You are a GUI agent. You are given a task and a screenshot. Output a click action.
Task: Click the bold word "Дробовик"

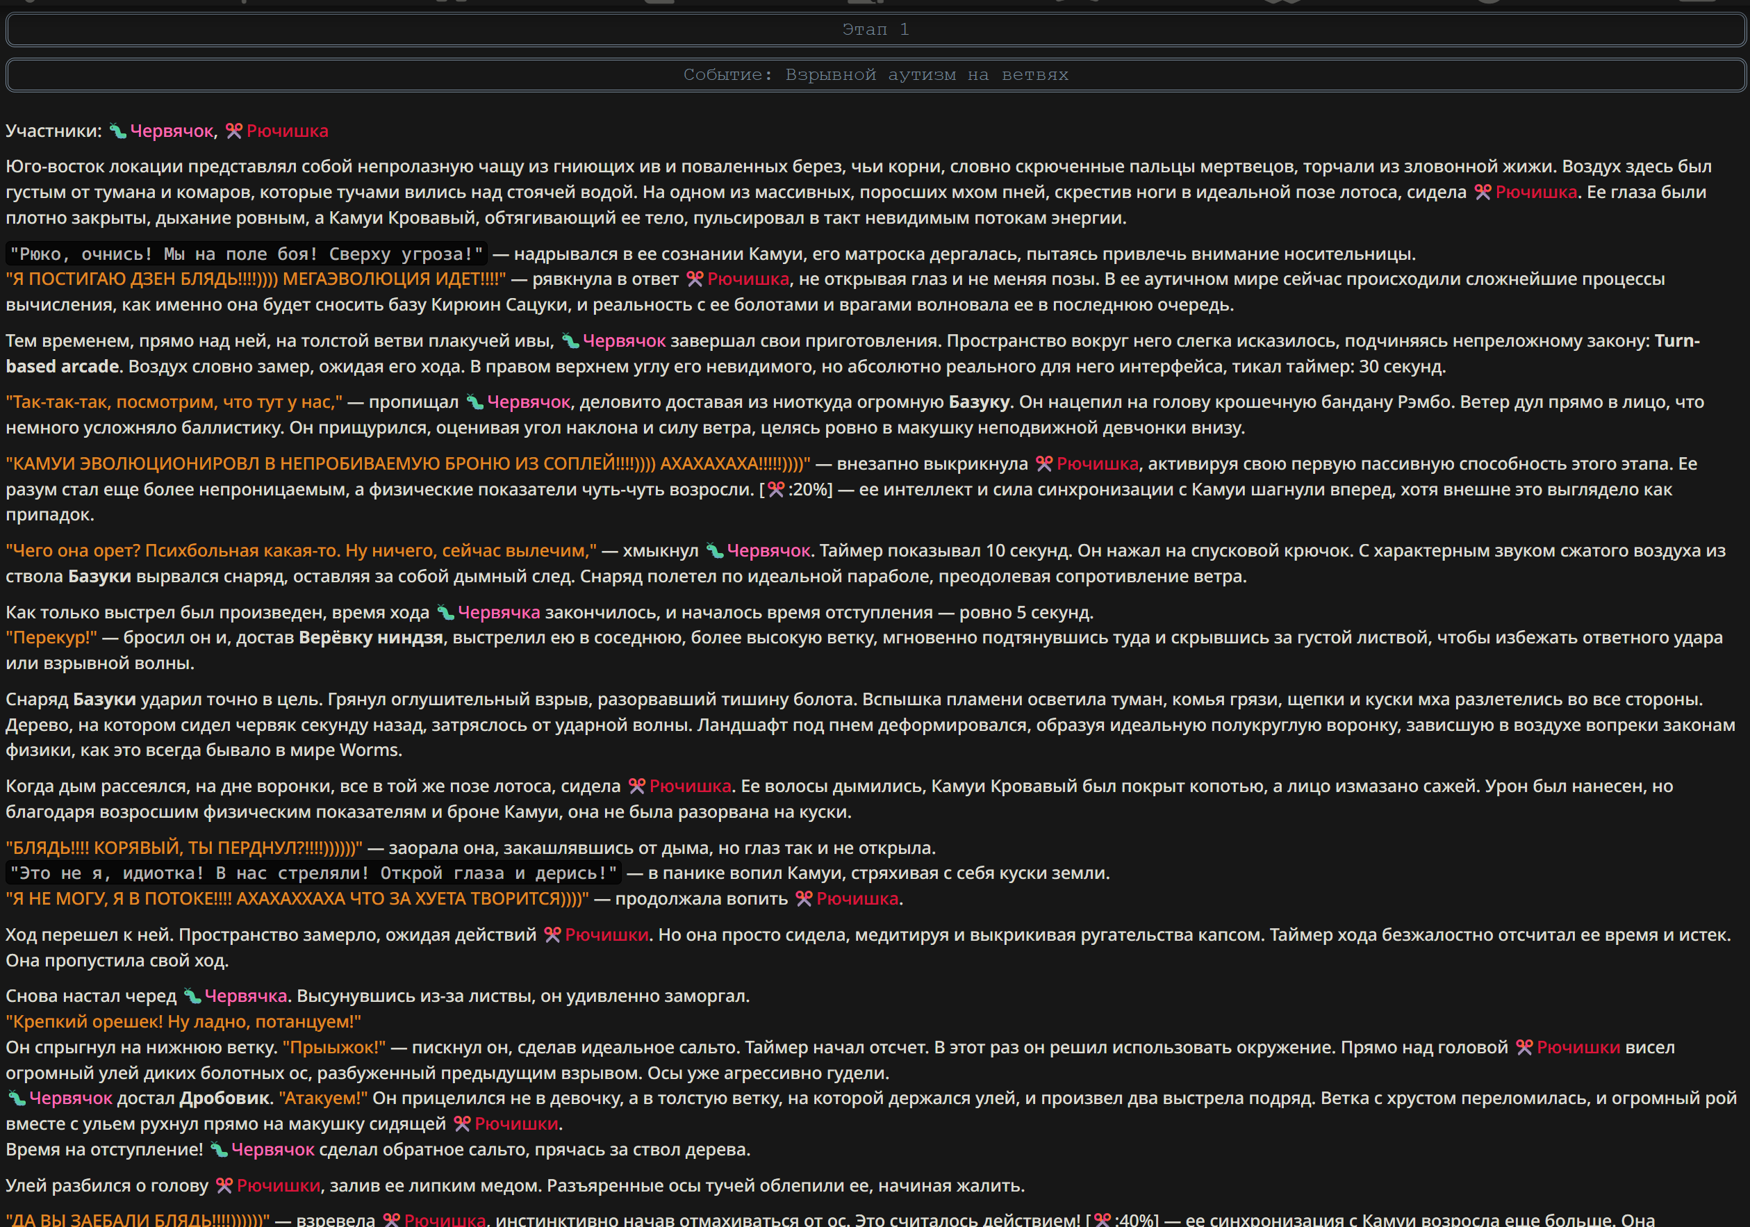pyautogui.click(x=224, y=1098)
